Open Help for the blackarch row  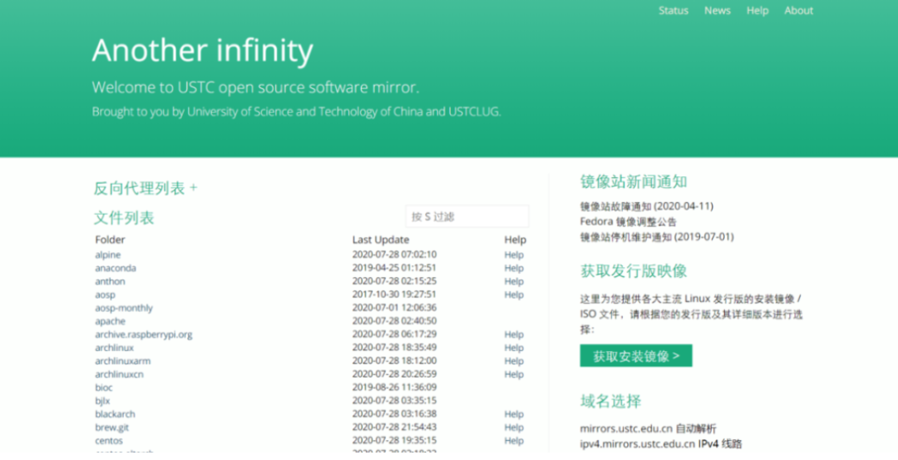(x=514, y=413)
